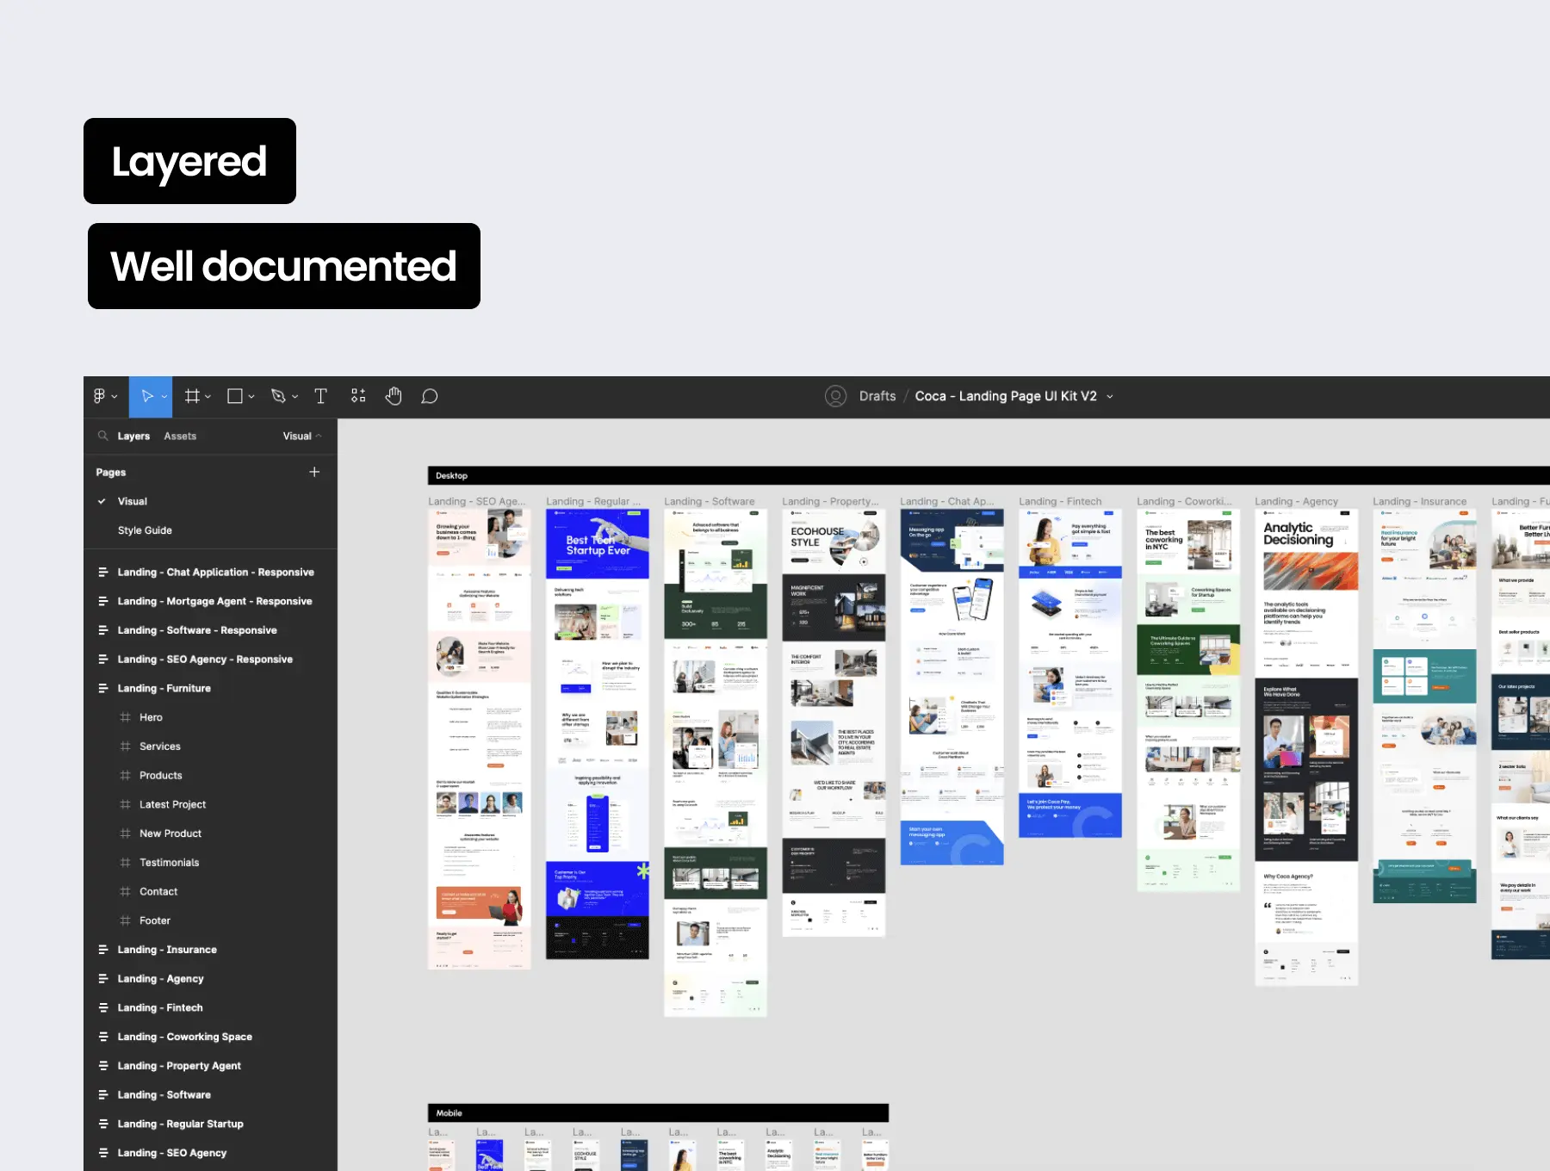Select the Landing - Fintech frame thumbnail

pyautogui.click(x=1069, y=673)
